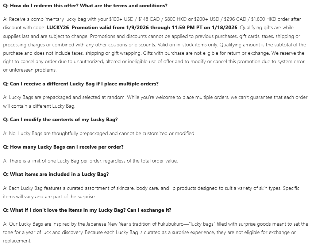Select the "How many Lucky Bags" per order question
This screenshot has height=249, width=312.
(x=63, y=147)
